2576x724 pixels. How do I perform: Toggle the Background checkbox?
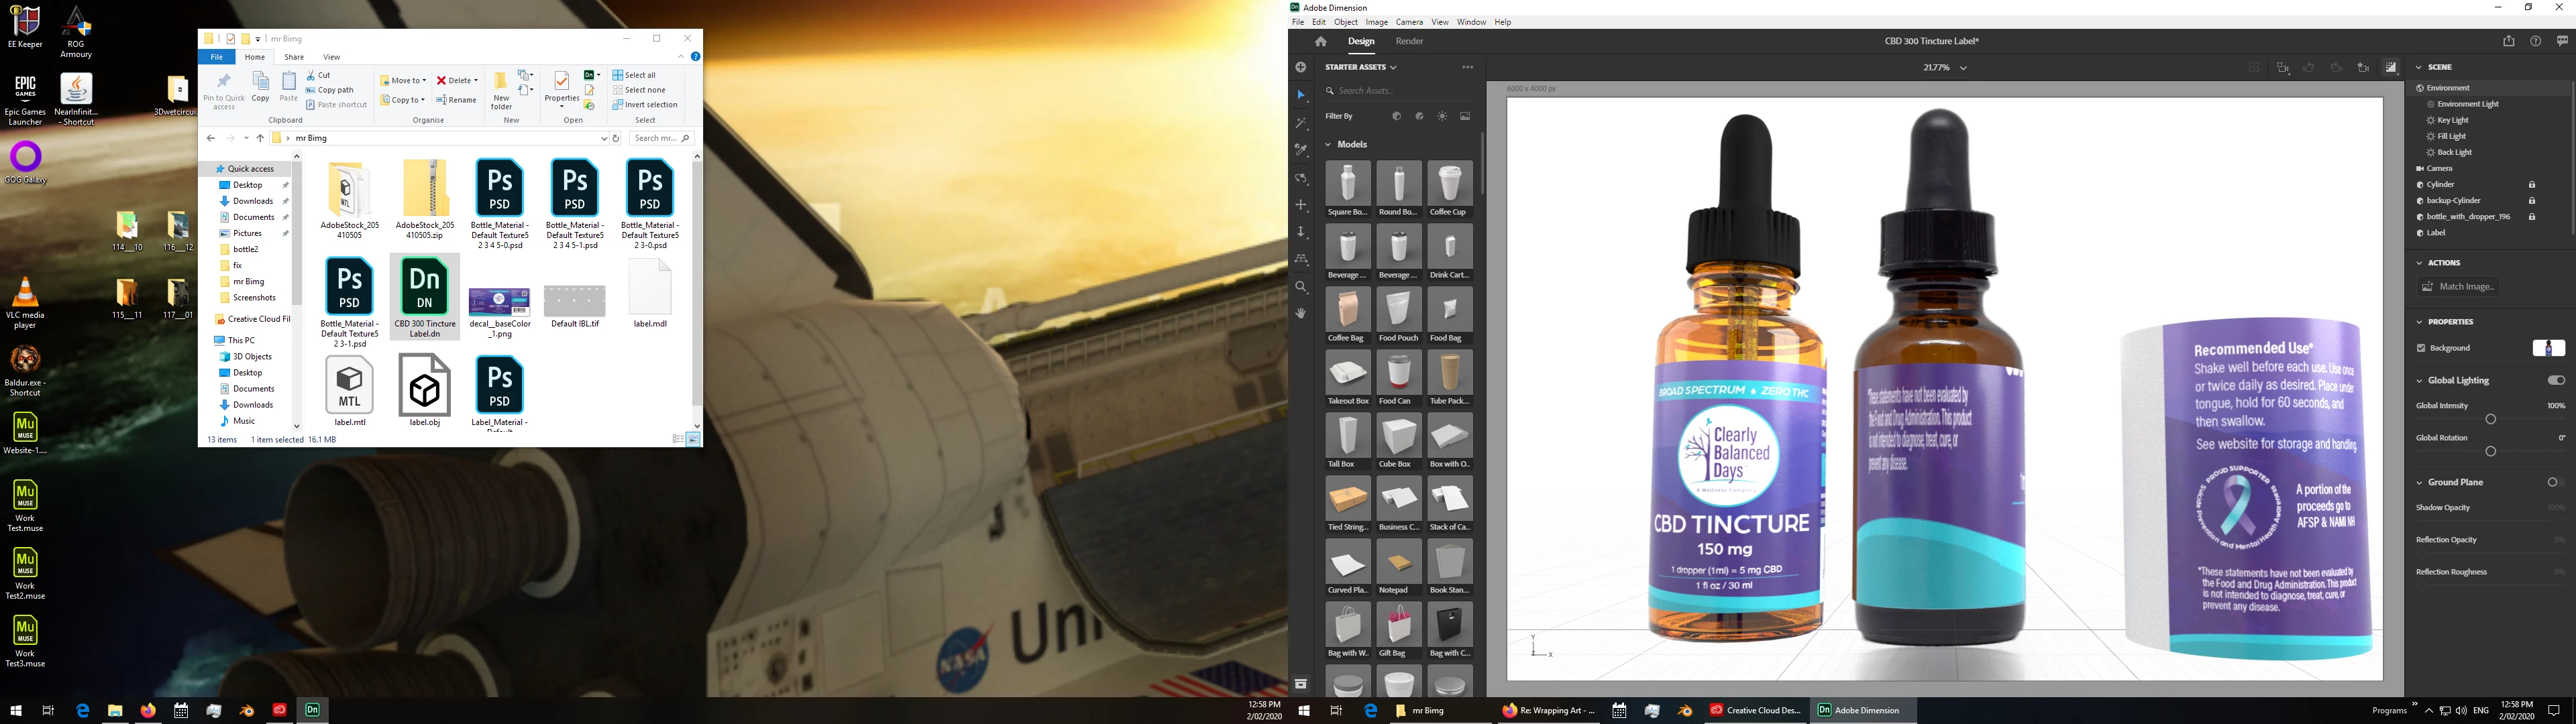(x=2421, y=348)
